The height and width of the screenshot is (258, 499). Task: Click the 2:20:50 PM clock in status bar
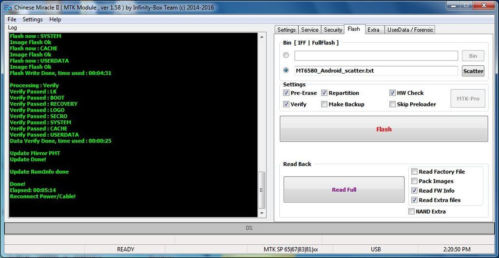coord(456,249)
